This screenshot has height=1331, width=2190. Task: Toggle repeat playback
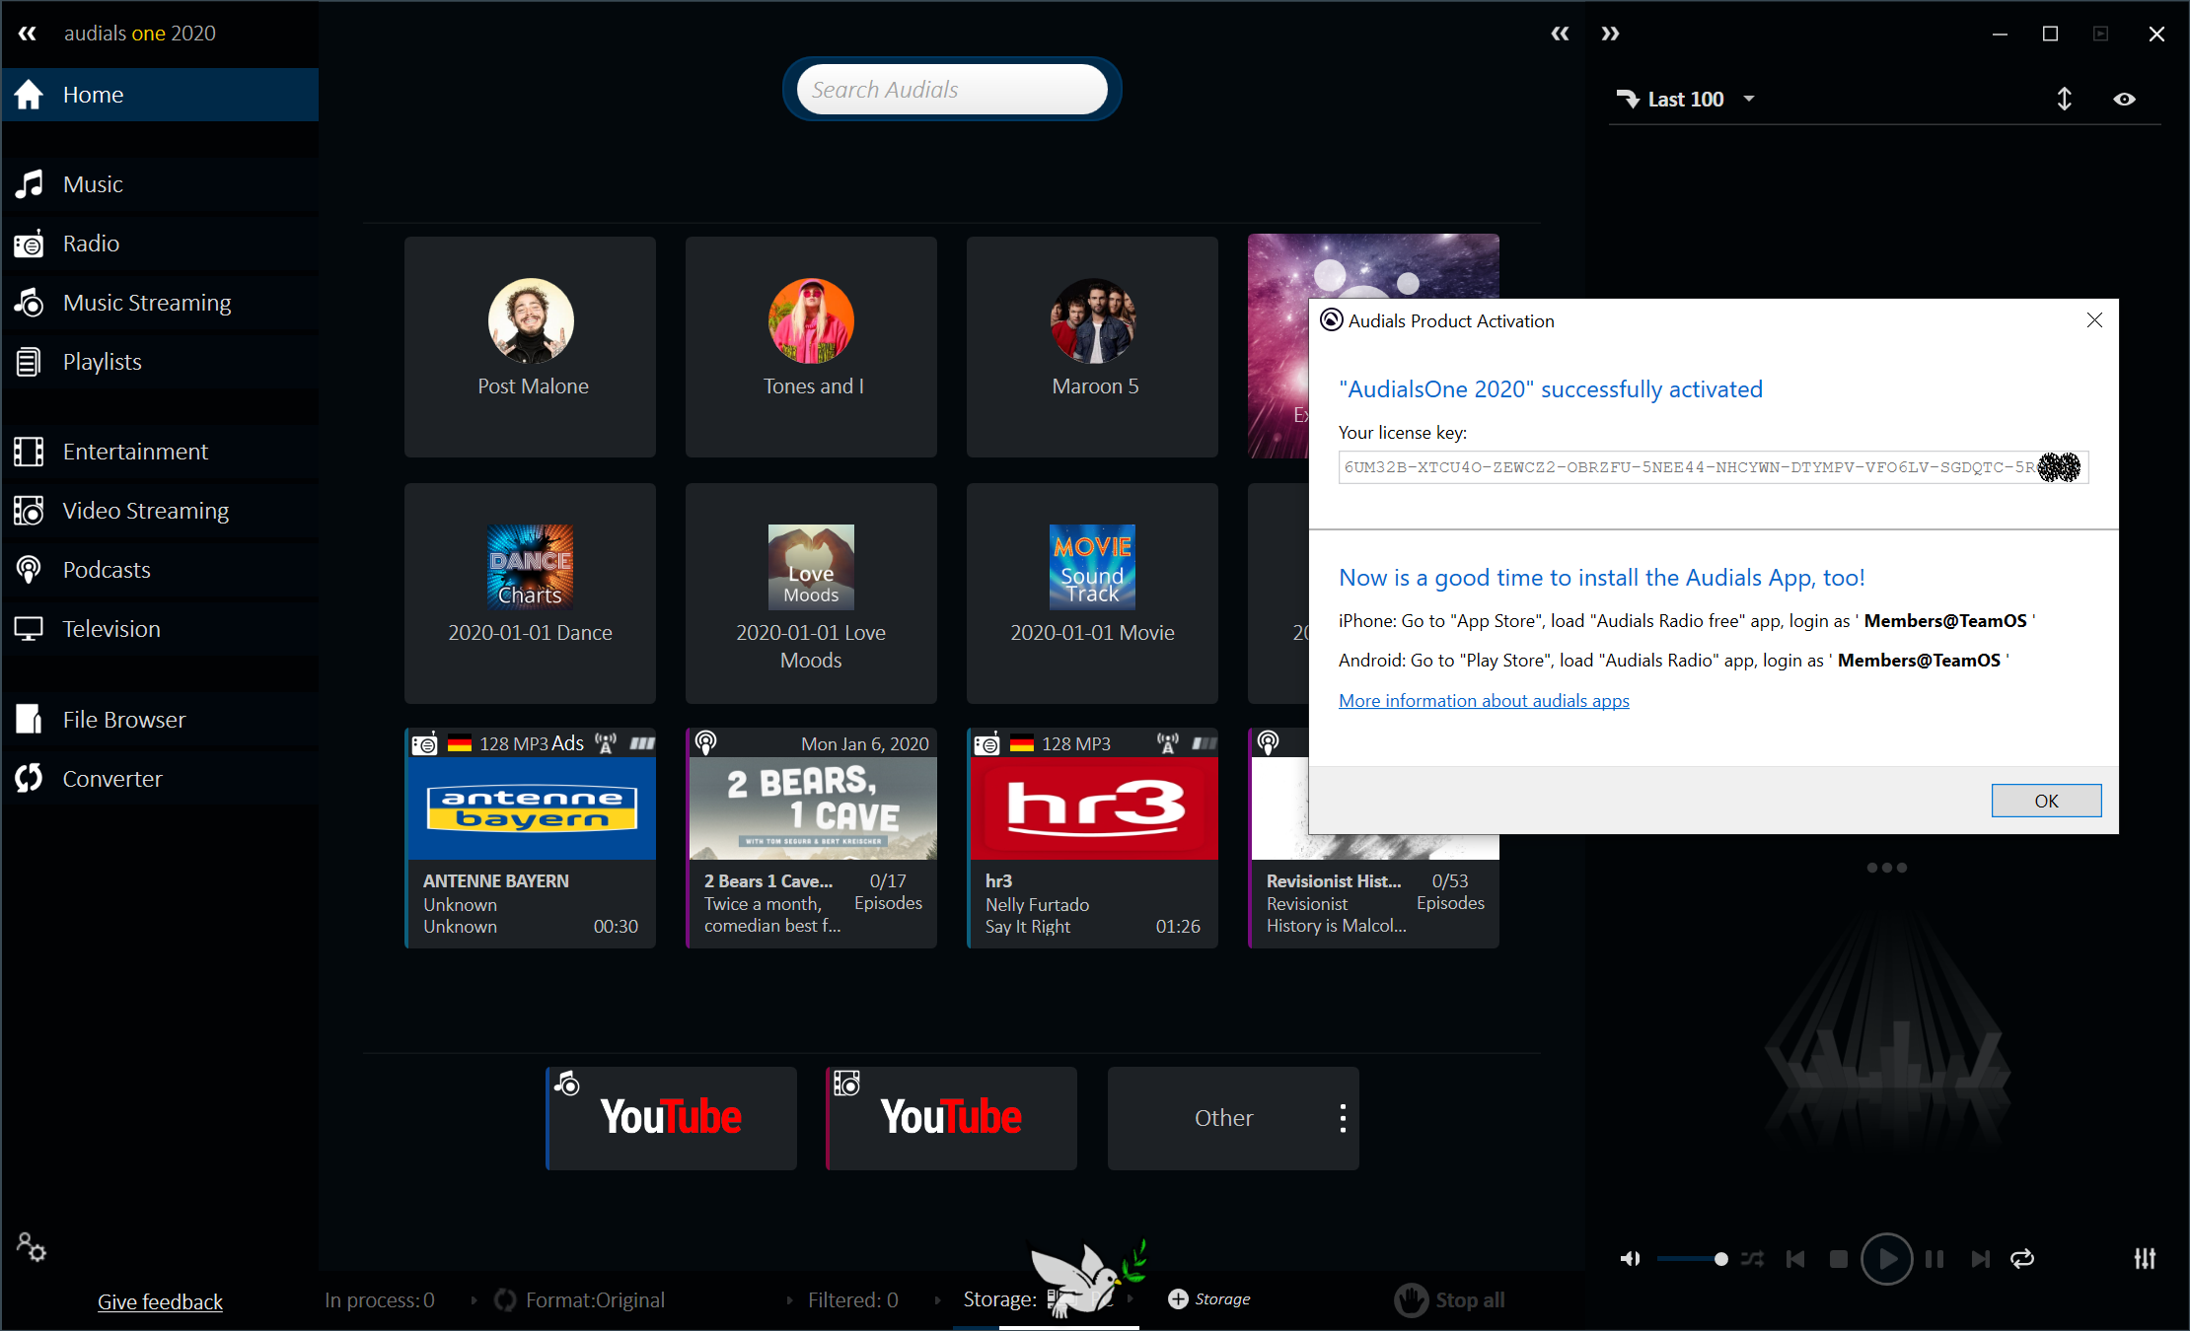(x=2022, y=1259)
